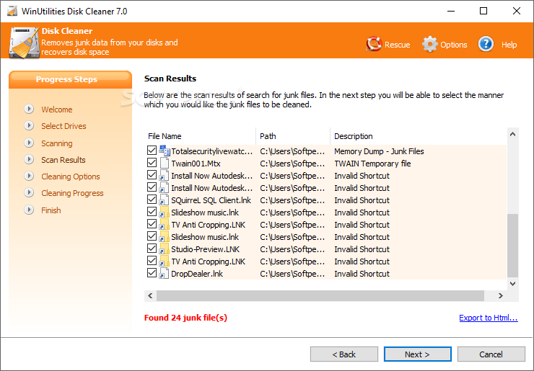Sort by the File Name column header
This screenshot has width=534, height=371.
[x=200, y=136]
